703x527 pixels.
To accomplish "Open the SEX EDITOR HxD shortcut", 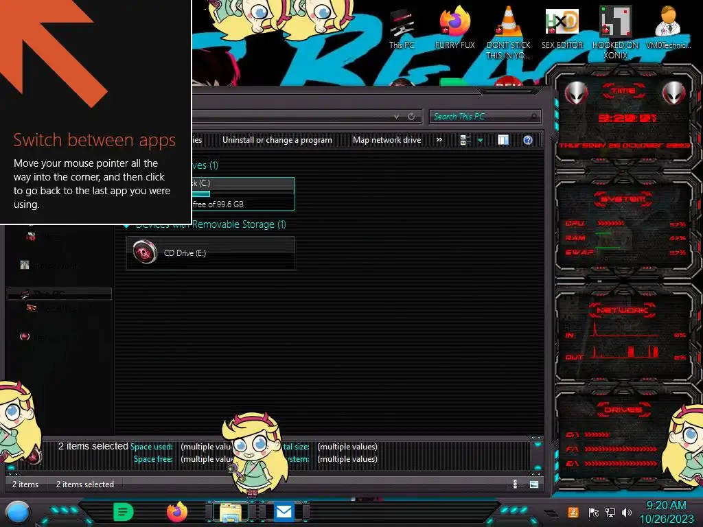I will pyautogui.click(x=562, y=29).
